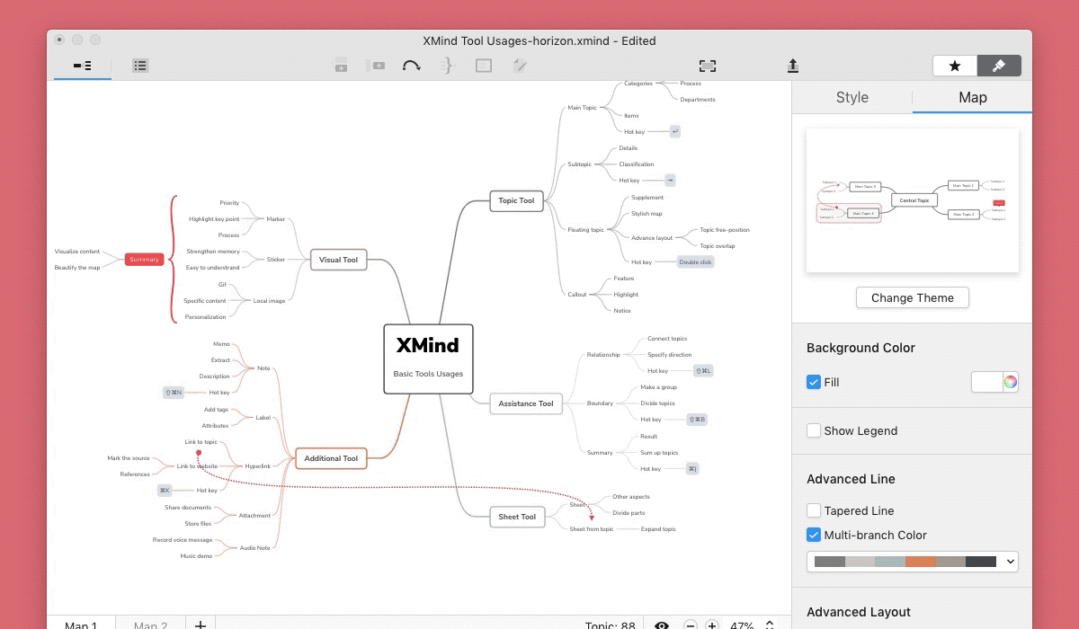1079x629 pixels.
Task: Open the multi-branch color scheme dropdown
Action: (913, 562)
